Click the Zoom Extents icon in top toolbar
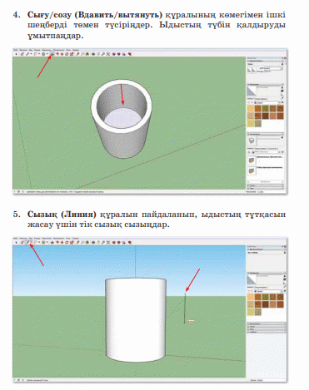Screen dimensions: 309x390 point(108,54)
